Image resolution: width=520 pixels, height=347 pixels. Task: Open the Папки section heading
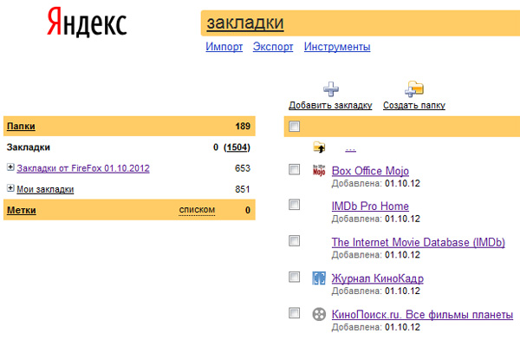coord(21,127)
